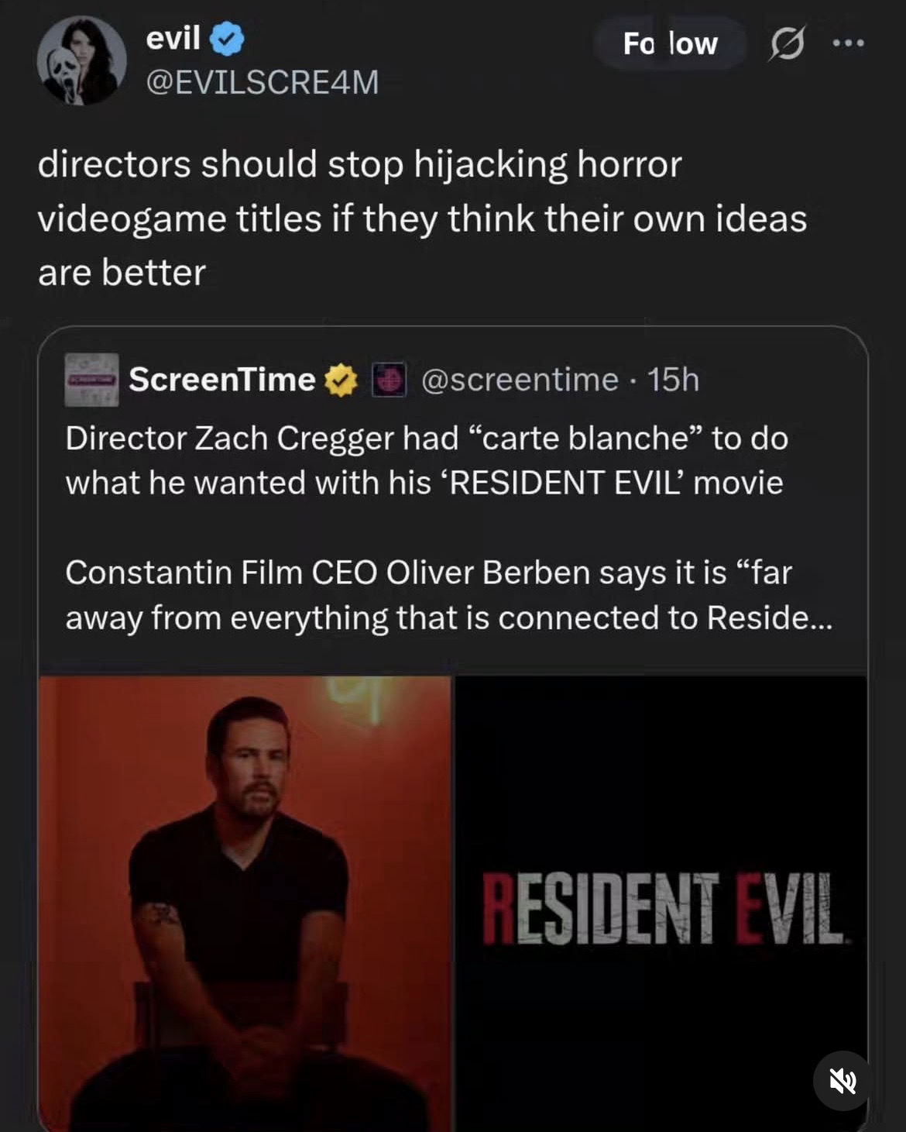Open evil's profile picture
The height and width of the screenshot is (1132, 906).
(81, 60)
